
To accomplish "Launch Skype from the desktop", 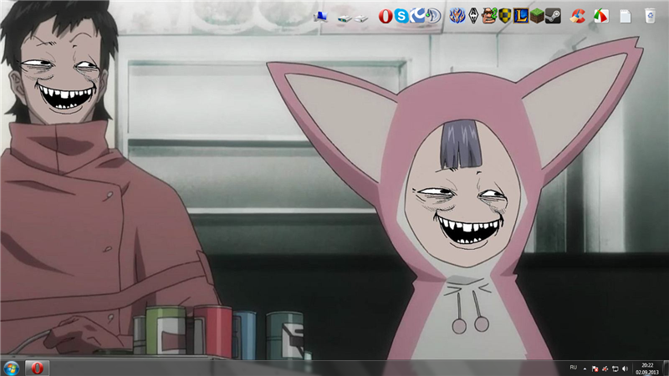I will pyautogui.click(x=401, y=16).
